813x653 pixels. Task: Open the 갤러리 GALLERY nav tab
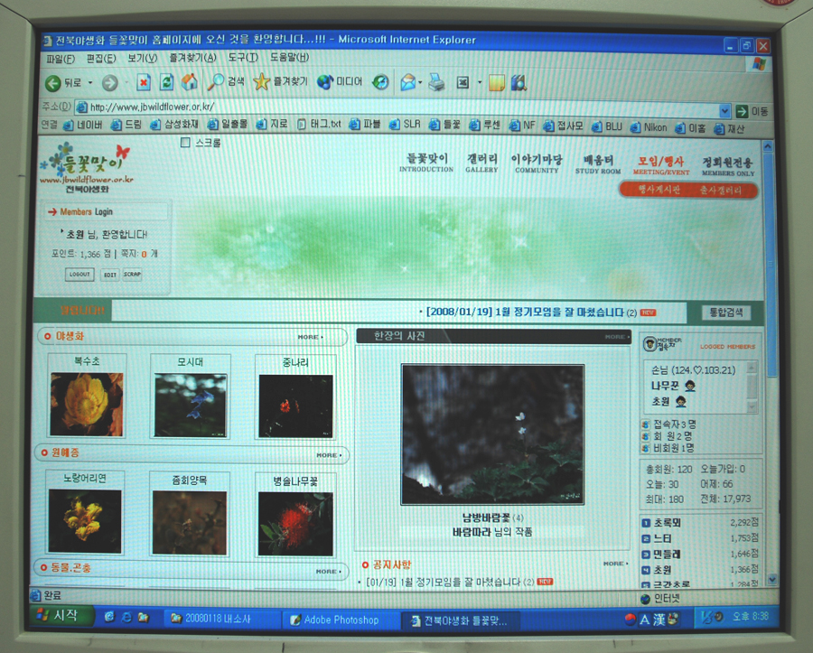(x=481, y=163)
